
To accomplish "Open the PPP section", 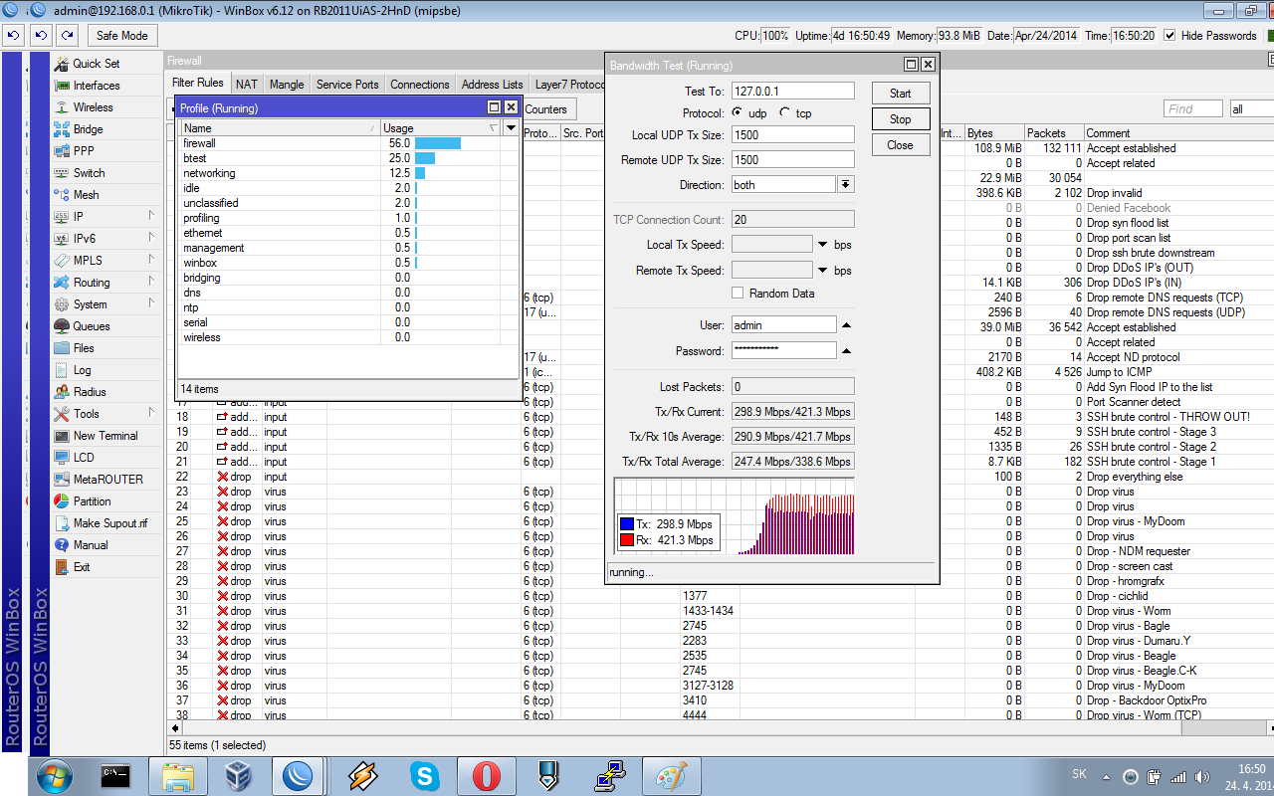I will click(x=84, y=151).
